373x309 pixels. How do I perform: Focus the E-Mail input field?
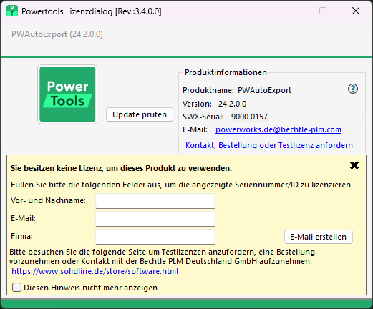pyautogui.click(x=155, y=219)
